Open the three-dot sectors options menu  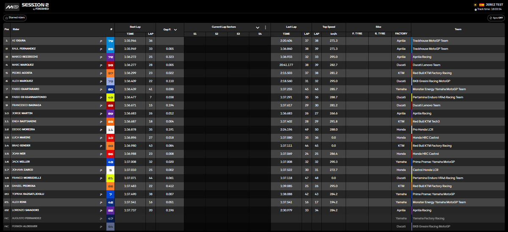click(x=265, y=27)
